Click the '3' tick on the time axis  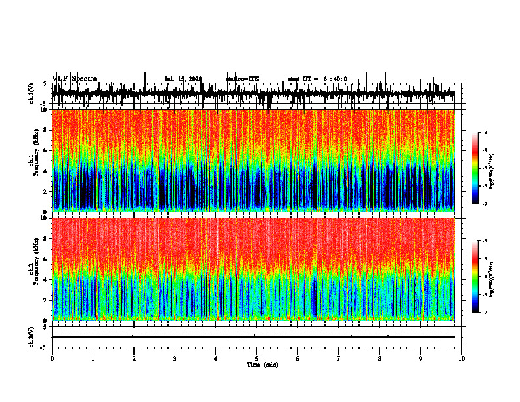tap(175, 359)
